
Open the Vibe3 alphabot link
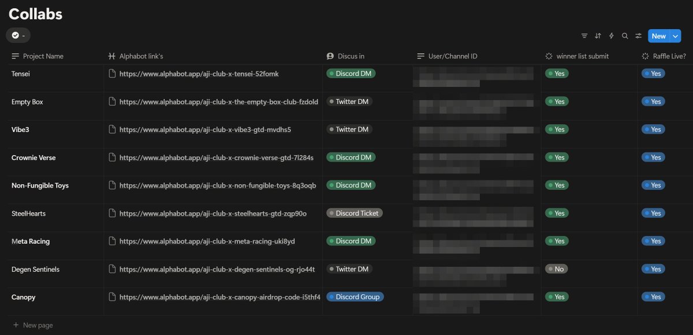coord(205,130)
